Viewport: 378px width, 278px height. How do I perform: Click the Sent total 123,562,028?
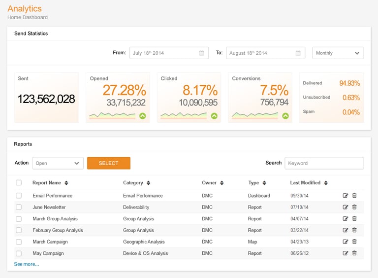pos(46,99)
